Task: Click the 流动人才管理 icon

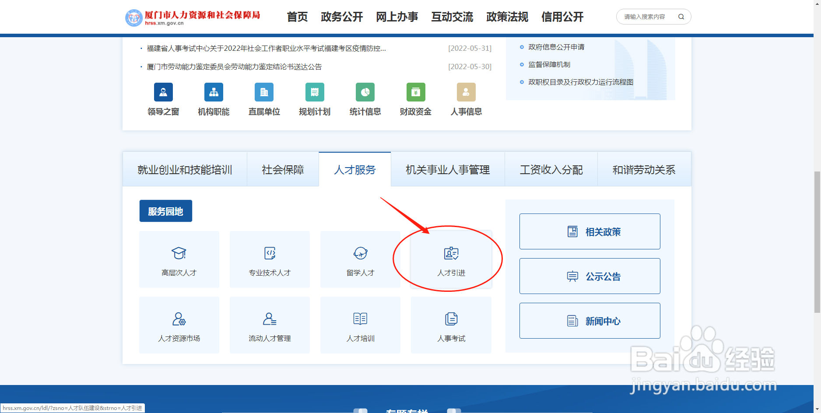Action: pos(270,325)
